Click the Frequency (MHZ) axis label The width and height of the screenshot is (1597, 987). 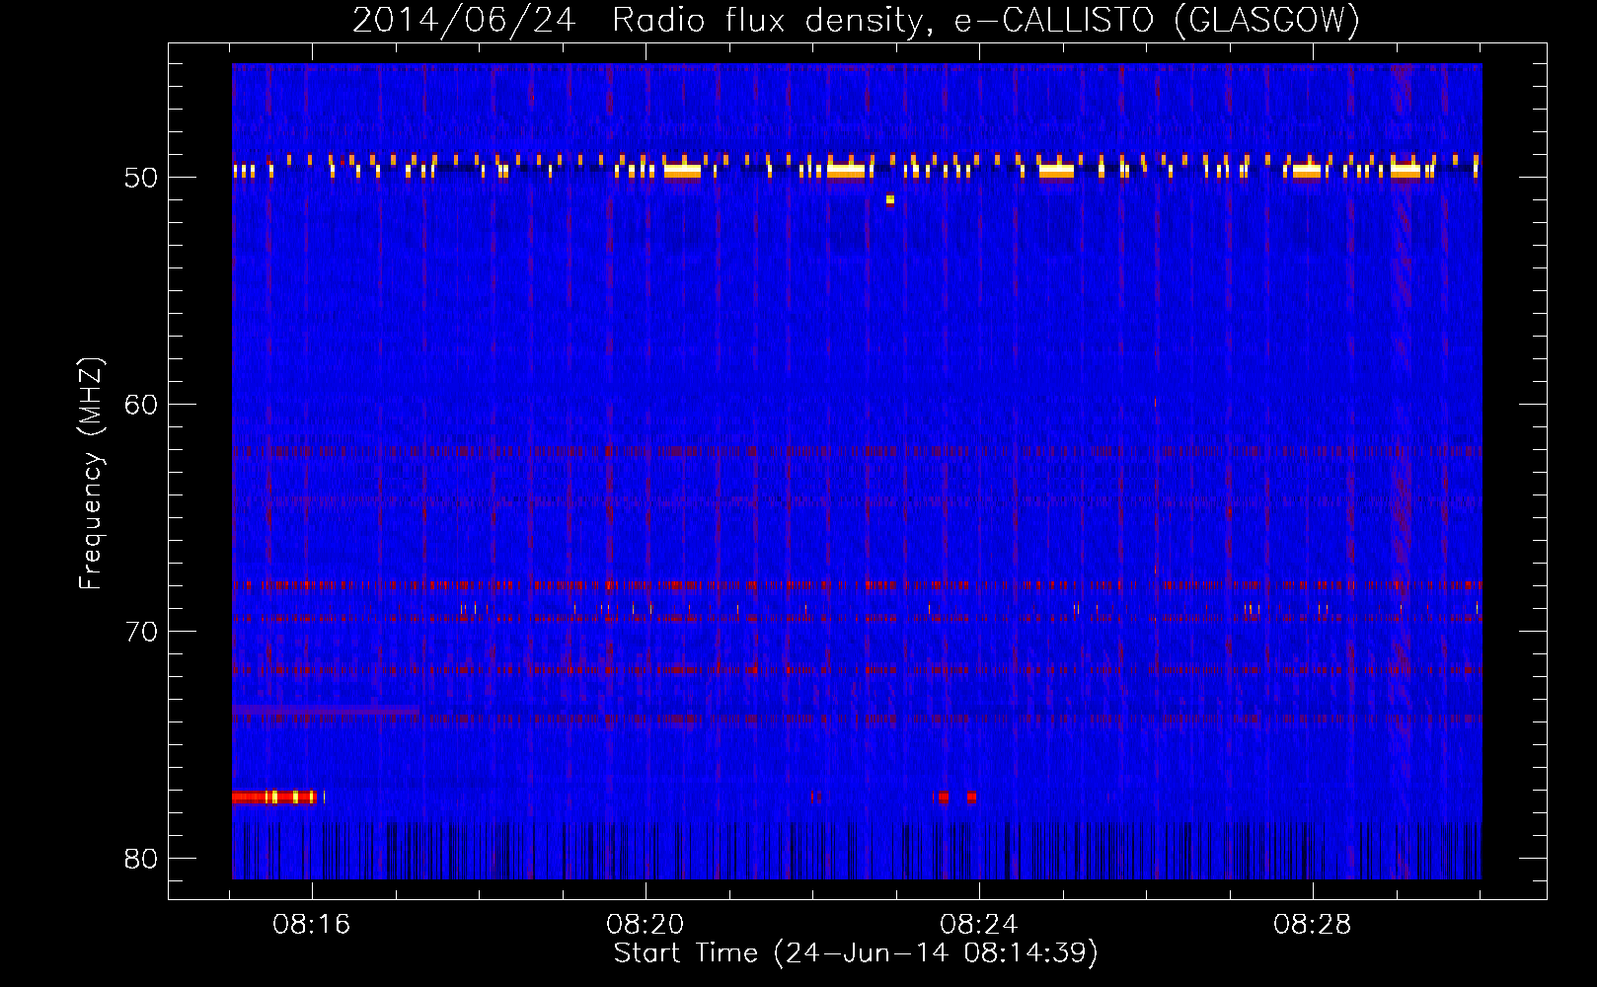(x=91, y=474)
